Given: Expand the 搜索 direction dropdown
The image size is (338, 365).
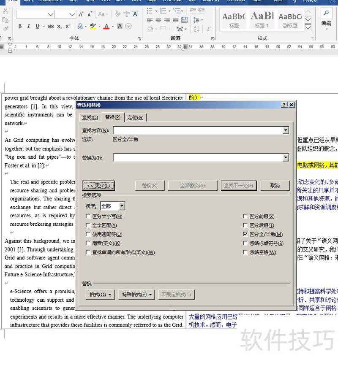Looking at the screenshot, I should coord(122,206).
